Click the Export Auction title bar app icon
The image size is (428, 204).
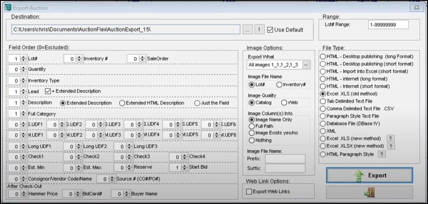point(7,7)
